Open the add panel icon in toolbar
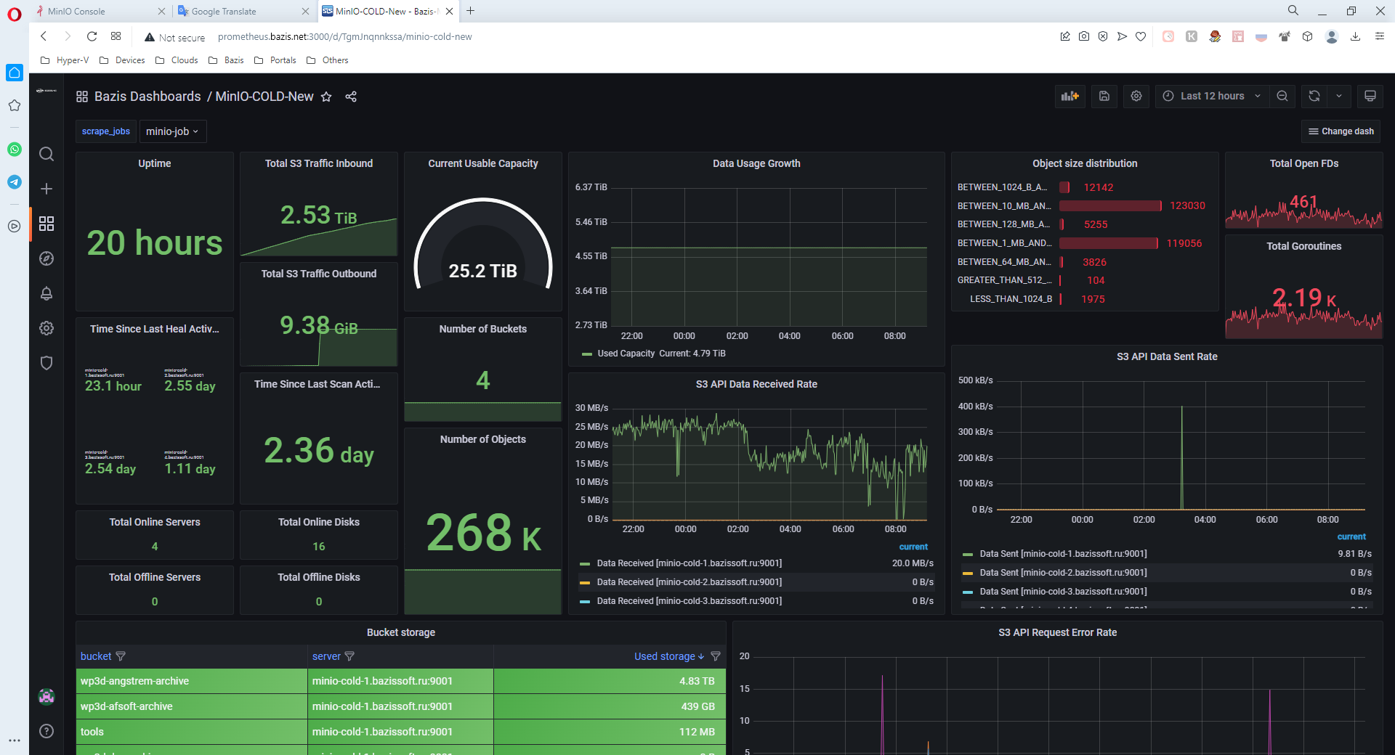 click(1069, 96)
